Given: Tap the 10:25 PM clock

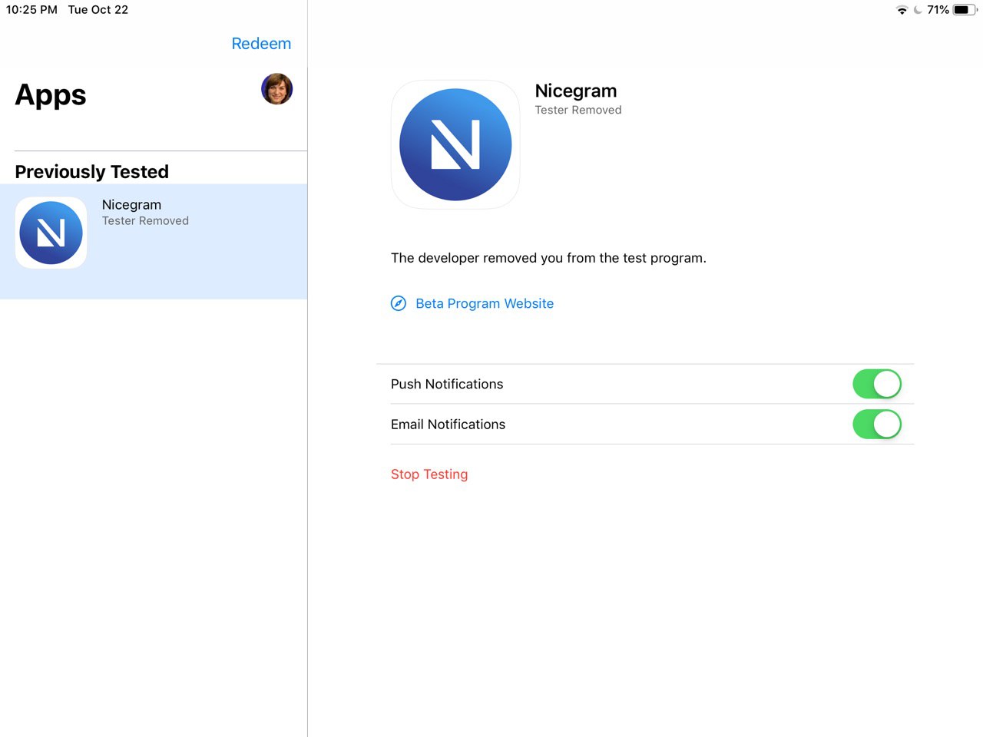Looking at the screenshot, I should click(31, 10).
